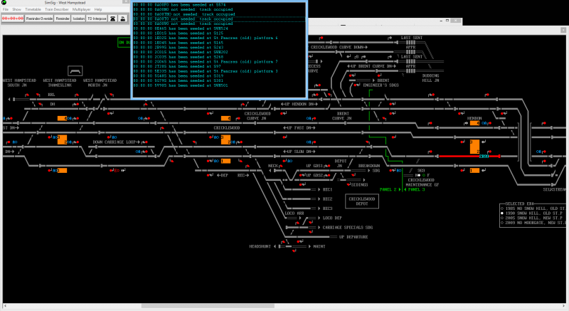Click the horizontal scrollbar left arrow

click(x=5, y=306)
